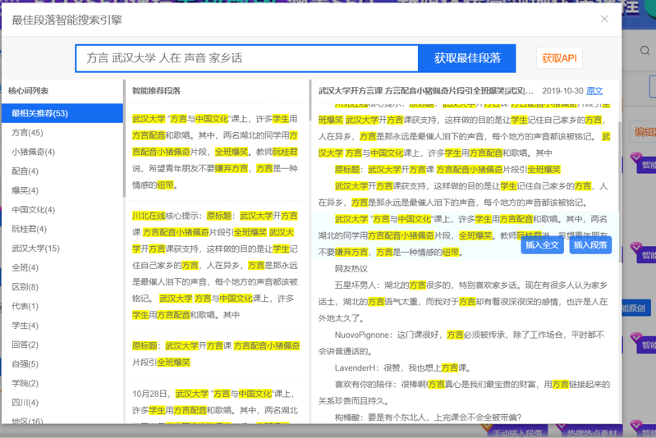Click the comment by LavenderH
The height and width of the screenshot is (438, 656).
pyautogui.click(x=402, y=367)
